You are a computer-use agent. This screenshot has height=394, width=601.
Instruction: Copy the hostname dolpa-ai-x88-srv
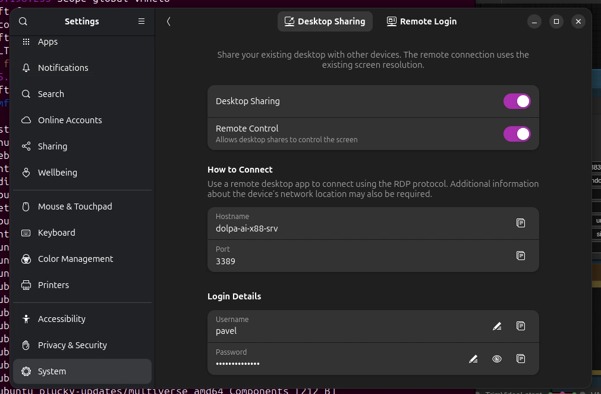coord(521,223)
